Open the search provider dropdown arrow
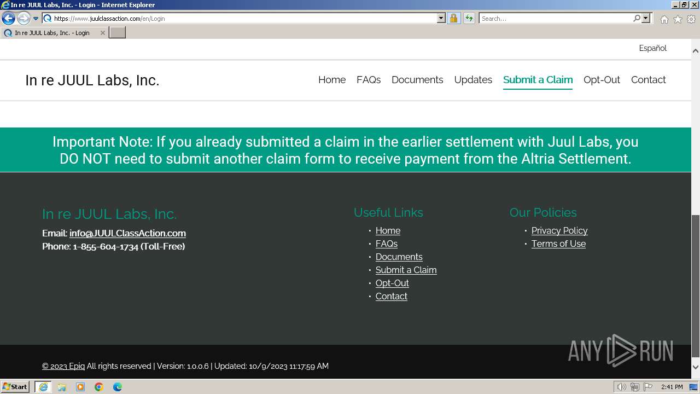Viewport: 700px width, 394px height. [646, 18]
